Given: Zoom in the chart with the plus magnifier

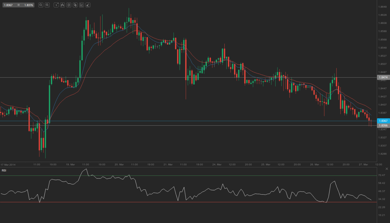Looking at the screenshot, I should tap(47, 5).
